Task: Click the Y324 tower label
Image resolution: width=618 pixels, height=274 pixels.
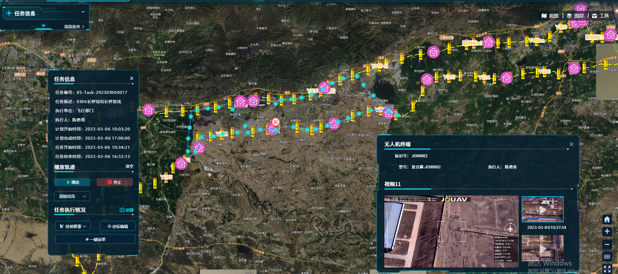Action: coord(484,77)
